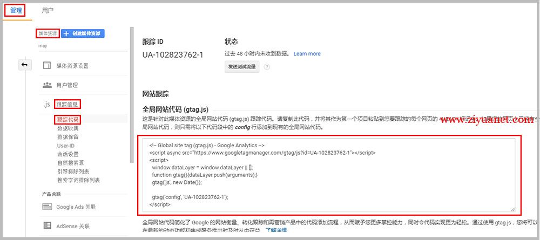Click the 发送测试流量 button
The width and height of the screenshot is (540, 240).
click(x=242, y=67)
